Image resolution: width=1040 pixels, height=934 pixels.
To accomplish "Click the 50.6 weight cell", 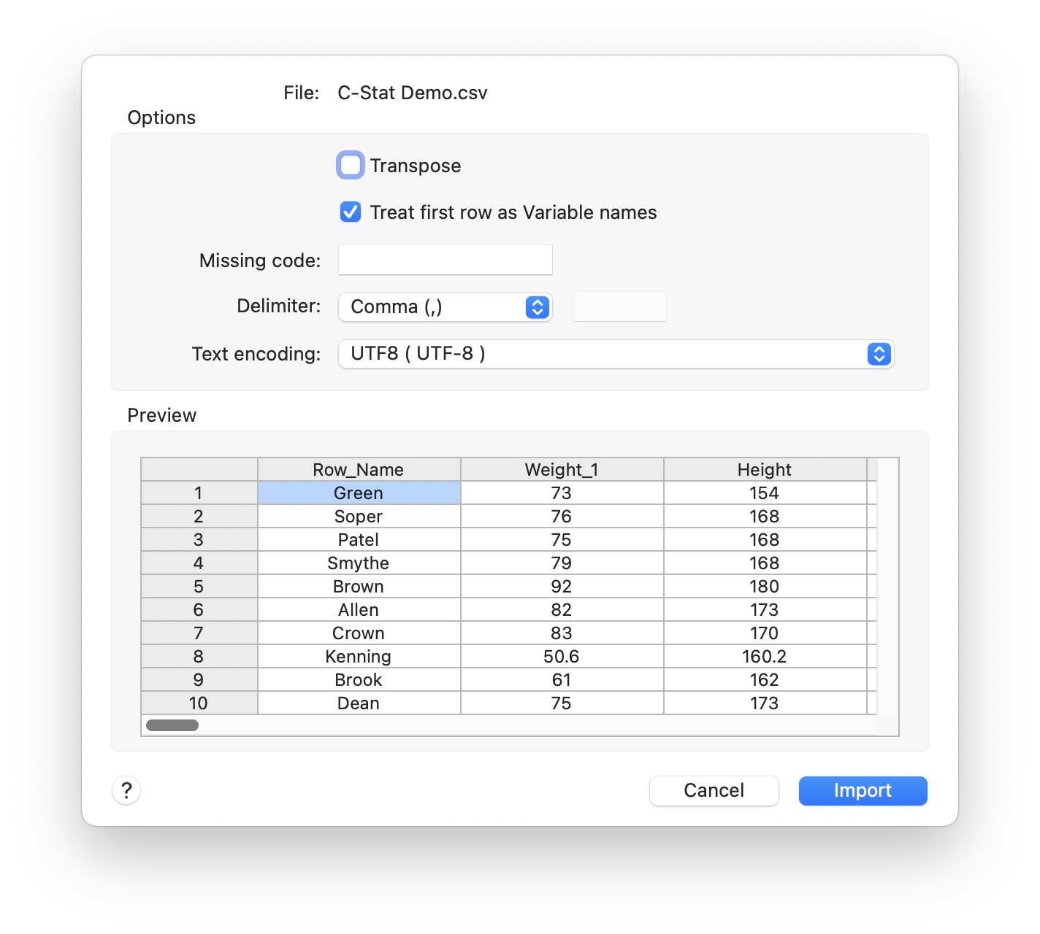I will (x=562, y=657).
